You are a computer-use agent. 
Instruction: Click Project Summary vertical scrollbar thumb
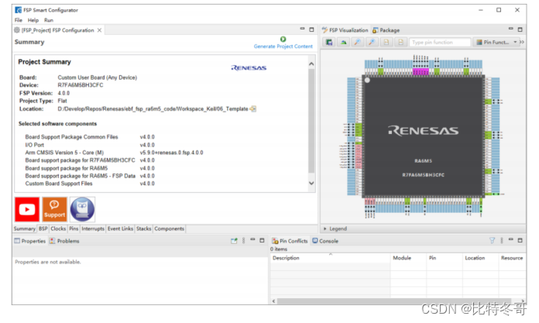(x=311, y=121)
